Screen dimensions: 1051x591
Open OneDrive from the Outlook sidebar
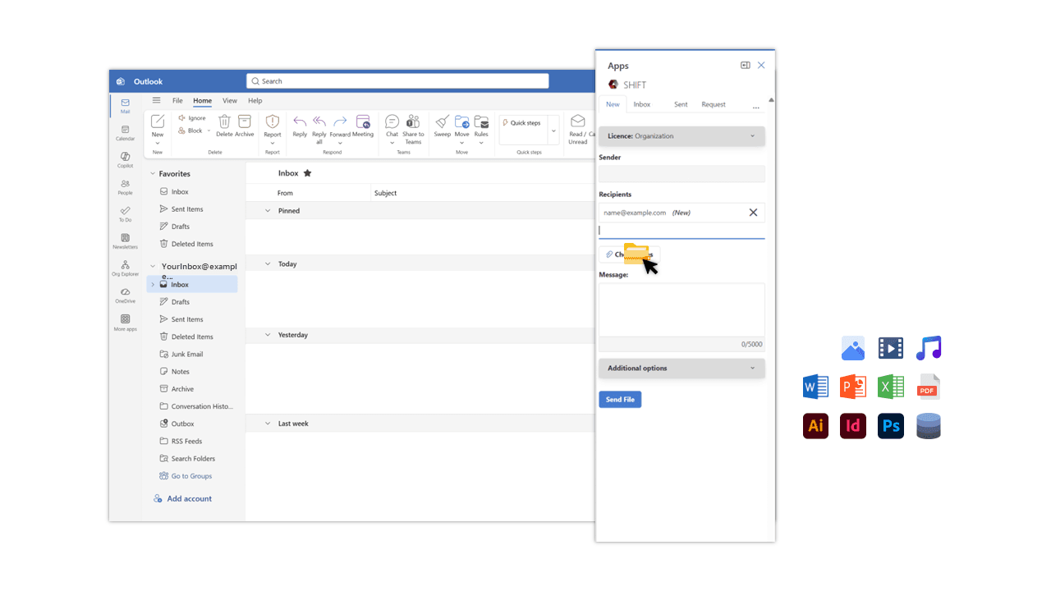pyautogui.click(x=125, y=295)
